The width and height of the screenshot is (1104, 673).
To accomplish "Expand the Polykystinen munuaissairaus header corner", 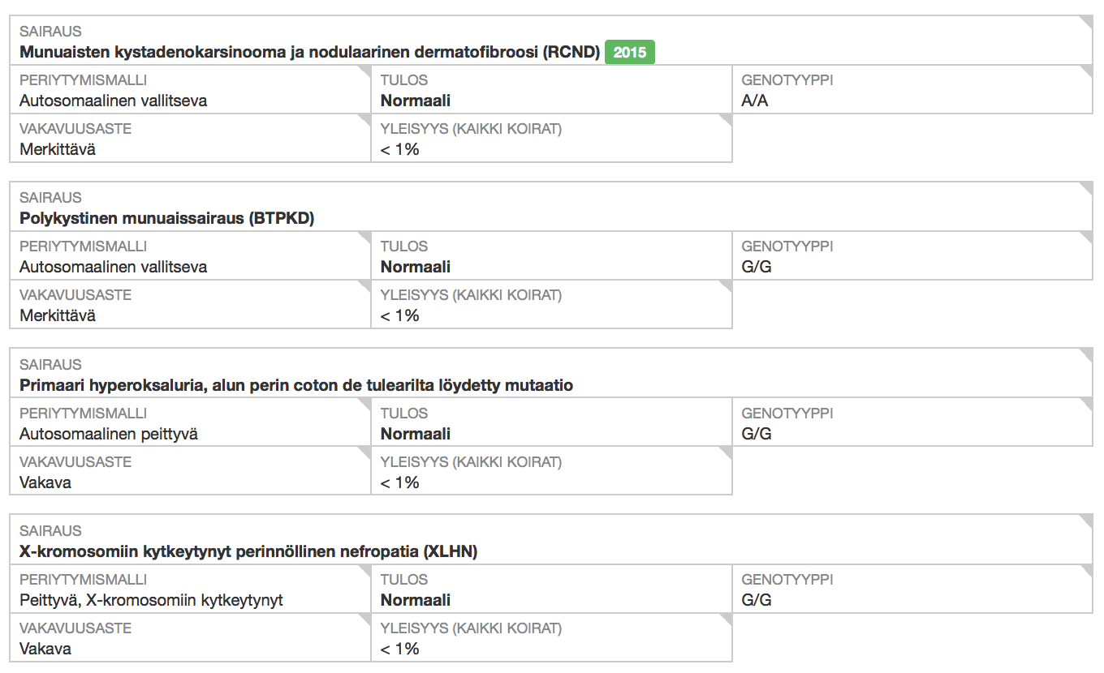I will coord(1087,187).
